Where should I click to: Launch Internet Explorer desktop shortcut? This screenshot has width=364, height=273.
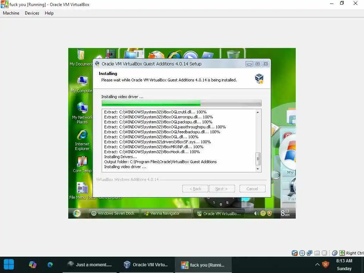82,140
